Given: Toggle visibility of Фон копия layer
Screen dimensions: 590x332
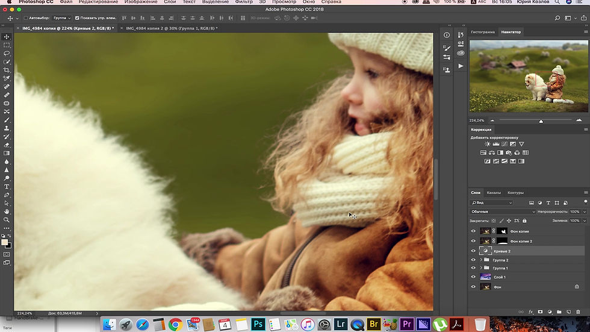Looking at the screenshot, I should pyautogui.click(x=473, y=231).
